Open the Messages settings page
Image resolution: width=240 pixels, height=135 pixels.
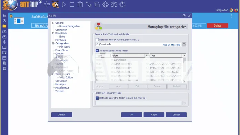[60, 84]
